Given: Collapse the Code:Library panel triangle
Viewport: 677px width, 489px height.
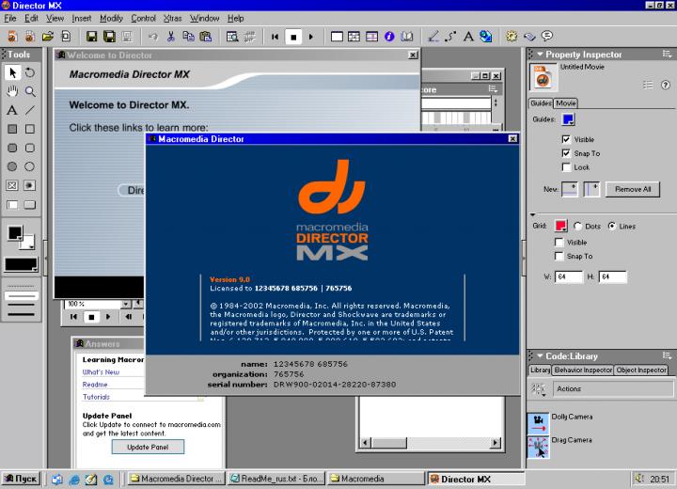Looking at the screenshot, I should point(540,356).
